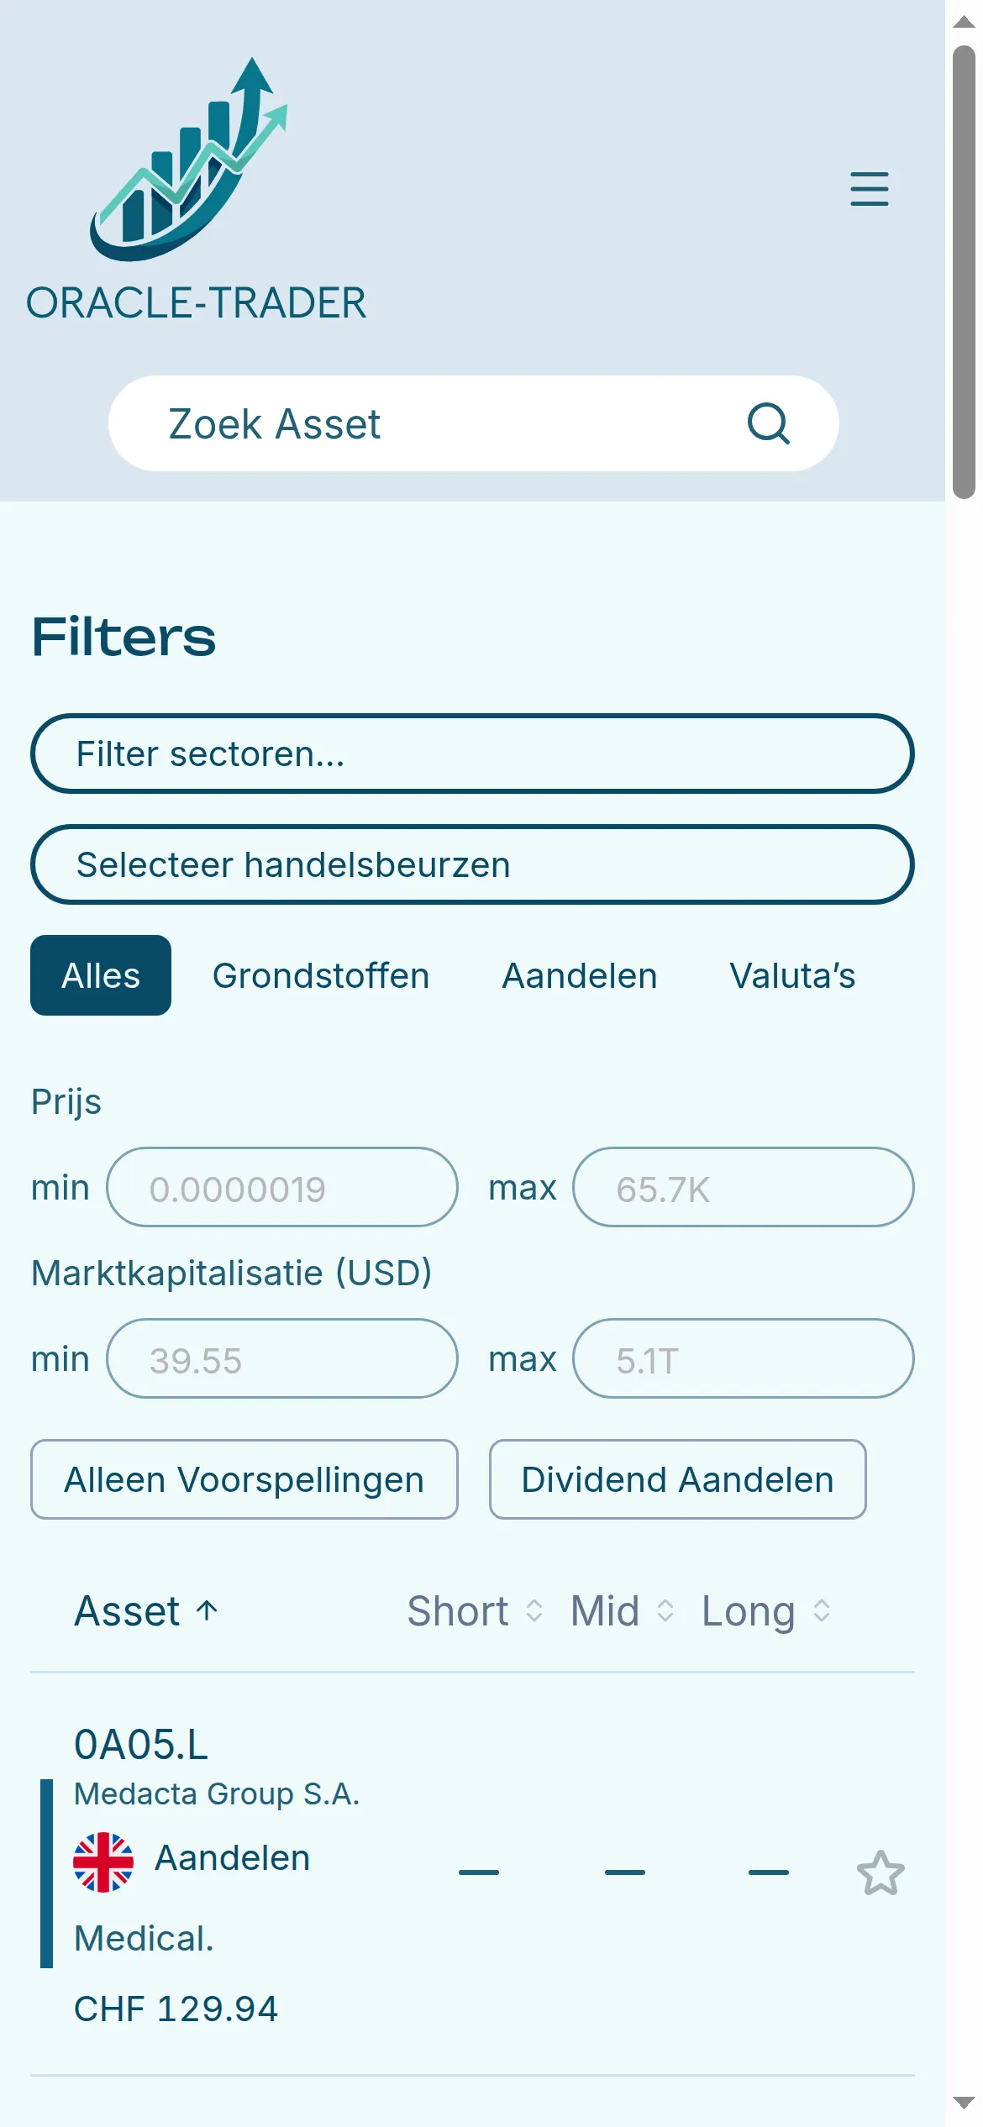
Task: Click the UK flag icon
Action: [x=103, y=1862]
